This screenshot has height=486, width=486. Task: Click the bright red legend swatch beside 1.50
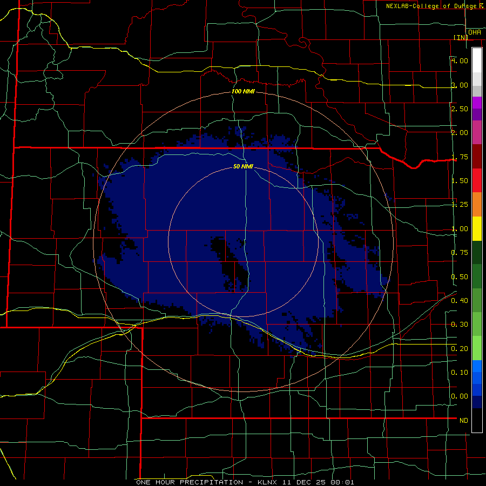[x=477, y=180]
